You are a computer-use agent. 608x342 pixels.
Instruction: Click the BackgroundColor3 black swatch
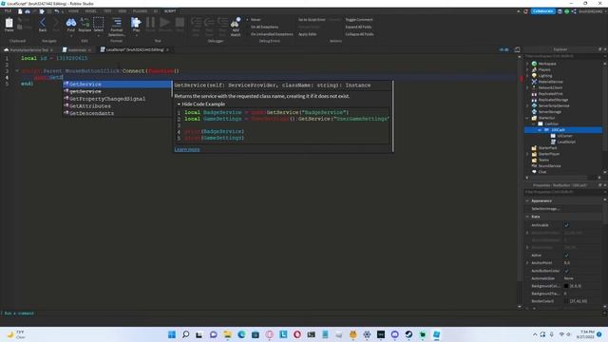click(x=566, y=286)
